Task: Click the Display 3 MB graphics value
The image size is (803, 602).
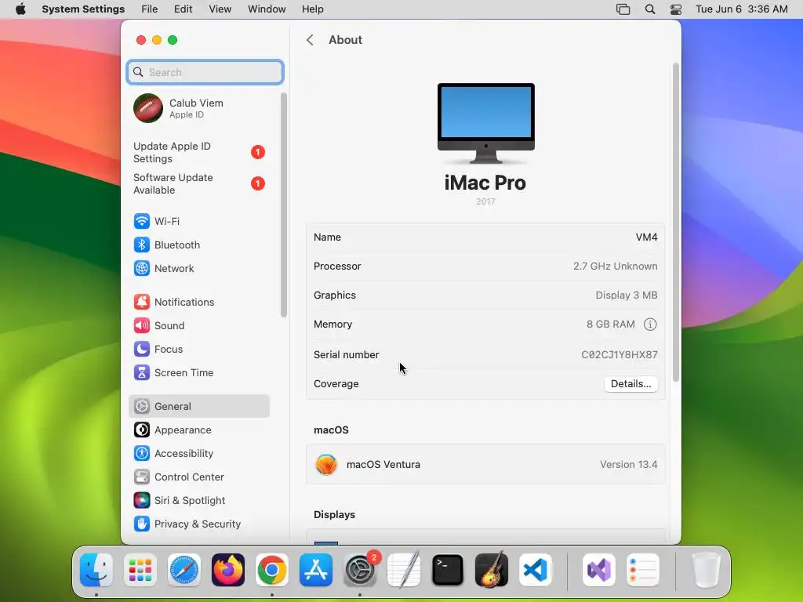Action: click(x=627, y=296)
